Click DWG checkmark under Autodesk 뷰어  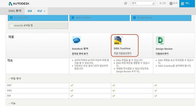[x=72, y=91]
